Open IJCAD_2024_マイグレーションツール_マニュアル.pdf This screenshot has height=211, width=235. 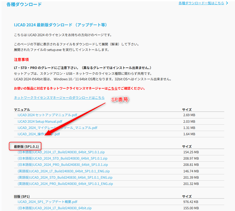coord(57,128)
